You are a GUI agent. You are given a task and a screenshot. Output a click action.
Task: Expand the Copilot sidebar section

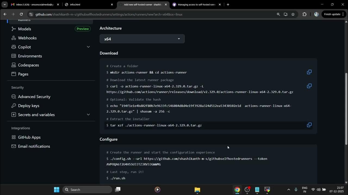[24, 47]
